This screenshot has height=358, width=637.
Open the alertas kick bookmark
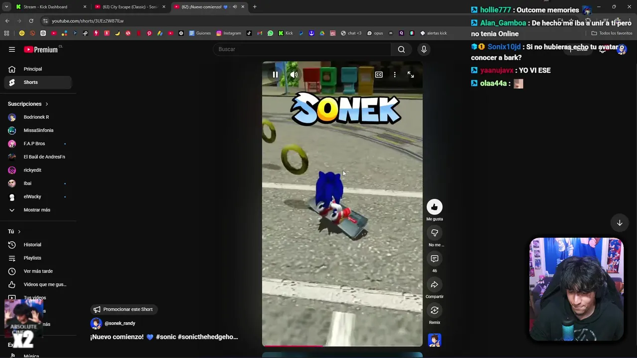coord(433,33)
